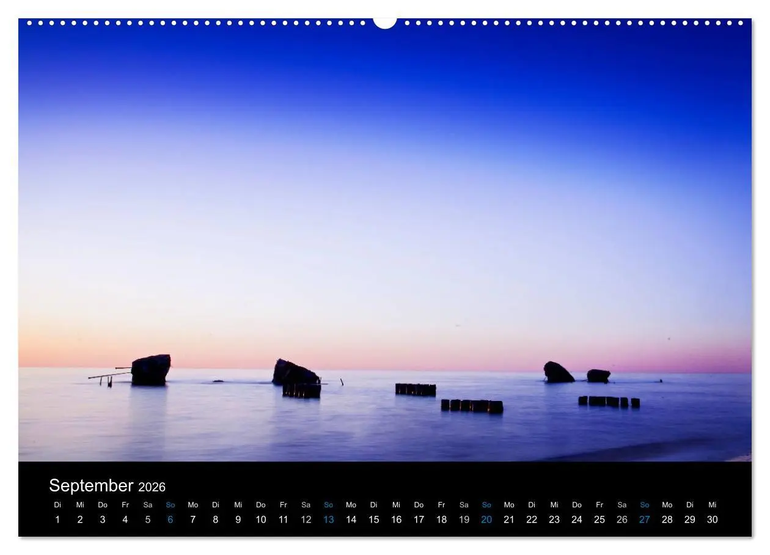Select date 15 in the calendar row
This screenshot has height=555, width=770.
click(x=373, y=519)
